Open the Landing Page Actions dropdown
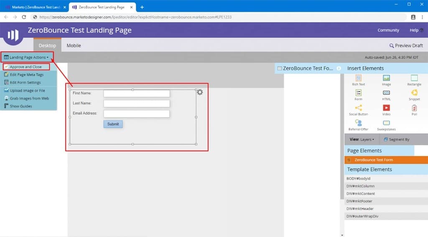 point(26,57)
